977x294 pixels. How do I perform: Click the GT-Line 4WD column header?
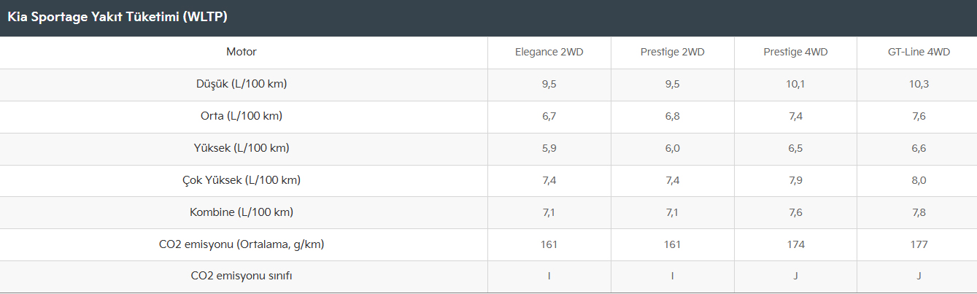(919, 52)
